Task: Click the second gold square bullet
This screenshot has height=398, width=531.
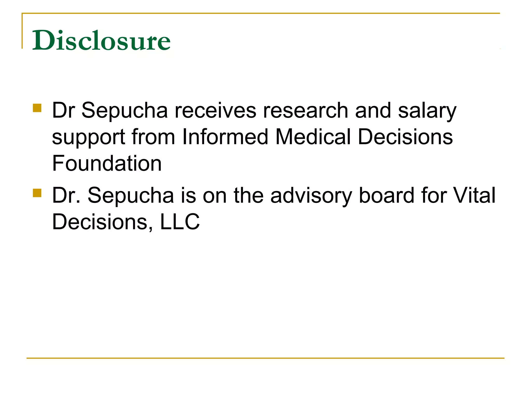Action: (x=37, y=193)
